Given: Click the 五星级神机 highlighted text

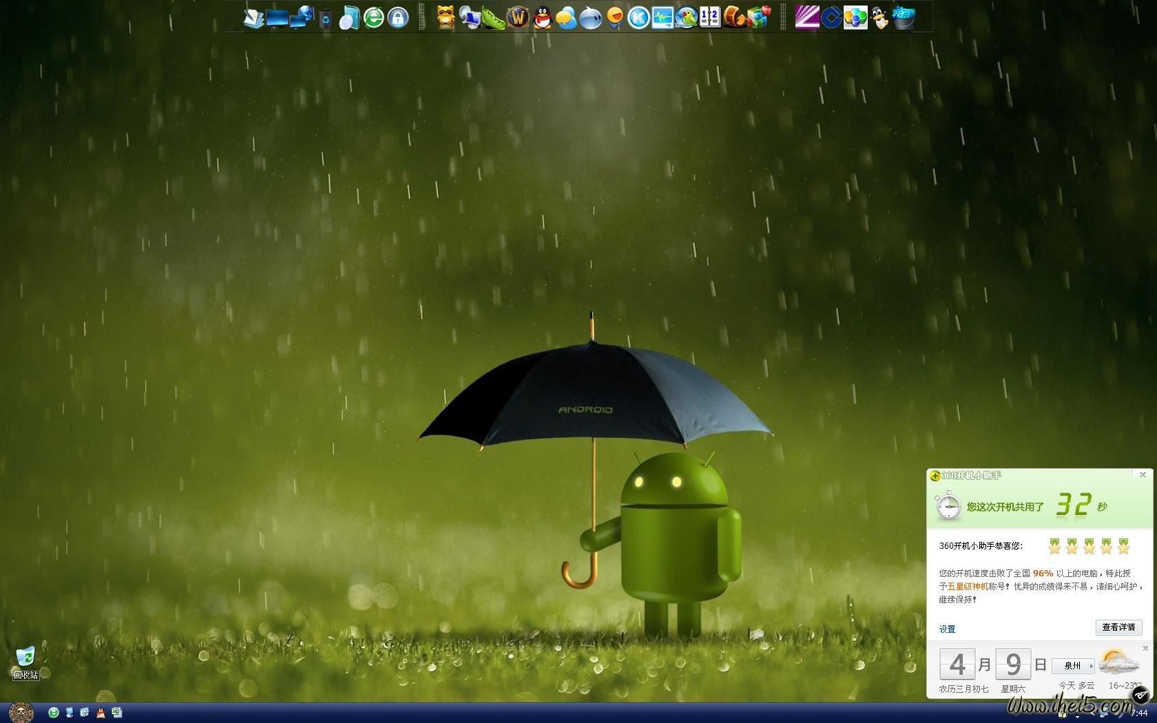Looking at the screenshot, I should pyautogui.click(x=968, y=587).
